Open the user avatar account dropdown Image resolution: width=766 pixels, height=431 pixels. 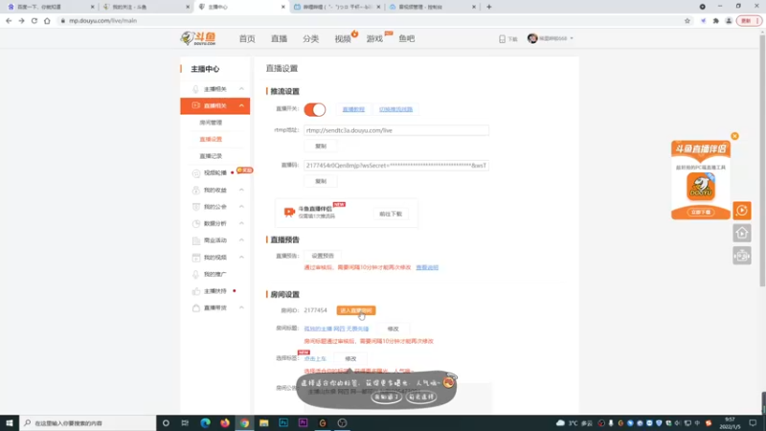(x=550, y=38)
